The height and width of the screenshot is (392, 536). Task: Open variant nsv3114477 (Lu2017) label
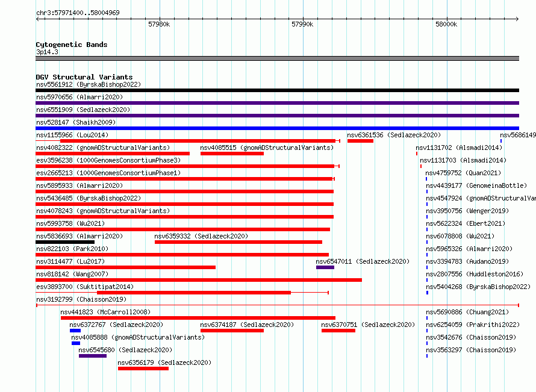(70, 261)
